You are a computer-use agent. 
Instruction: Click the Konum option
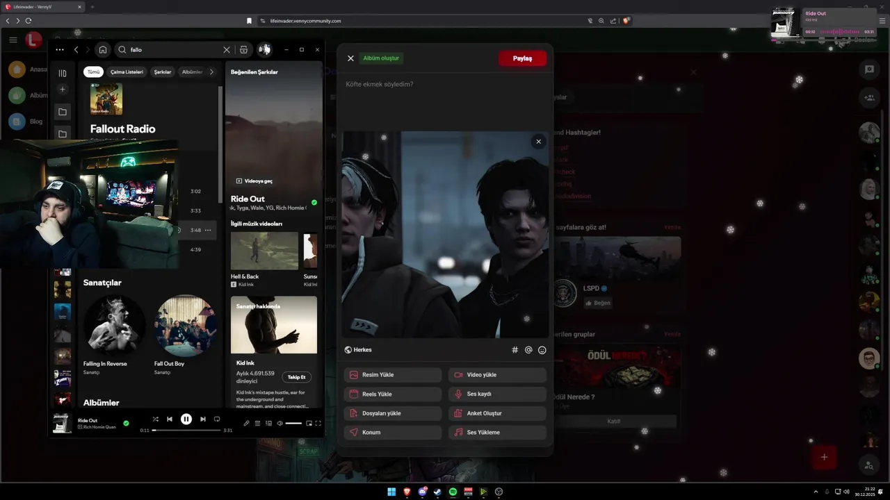point(393,432)
